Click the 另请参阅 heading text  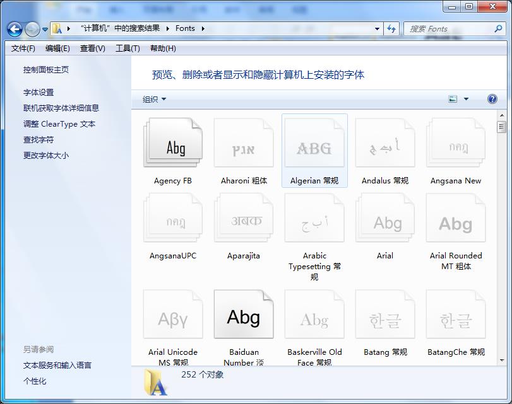coord(39,350)
